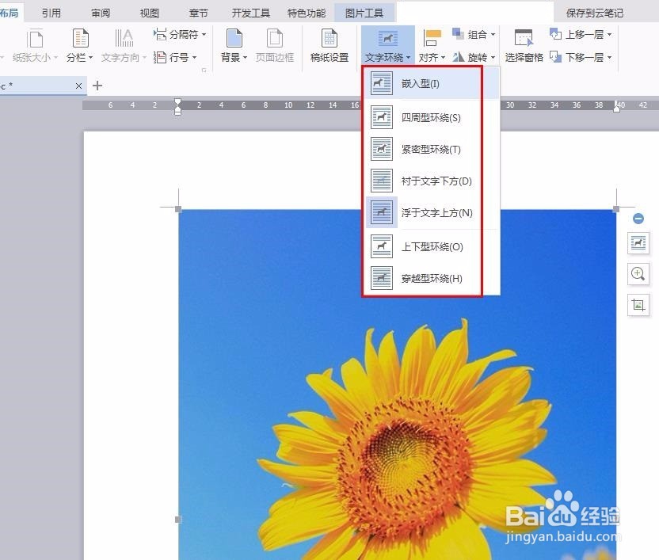Click Save to Cloud Notes (保存到云笔记)
This screenshot has height=560, width=659.
[594, 13]
